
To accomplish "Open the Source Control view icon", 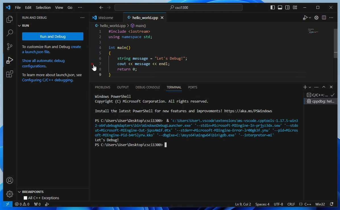I will [10, 47].
